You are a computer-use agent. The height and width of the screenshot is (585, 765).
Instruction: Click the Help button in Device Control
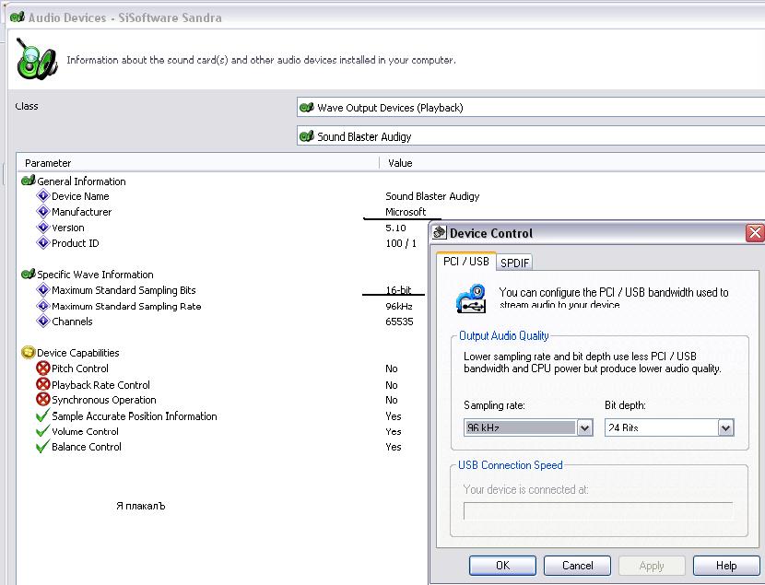click(x=726, y=565)
